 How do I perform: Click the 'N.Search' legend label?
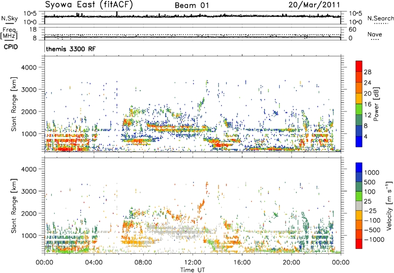click(x=381, y=18)
